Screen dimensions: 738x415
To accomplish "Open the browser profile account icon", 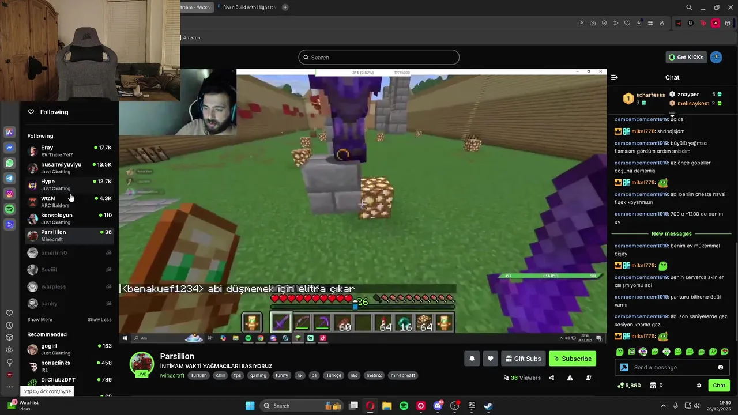I will pyautogui.click(x=662, y=23).
